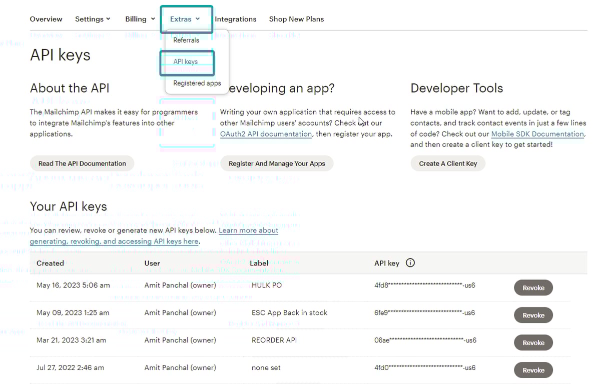Open Mobile SDK Documentation link
Image resolution: width=599 pixels, height=384 pixels.
pos(537,134)
